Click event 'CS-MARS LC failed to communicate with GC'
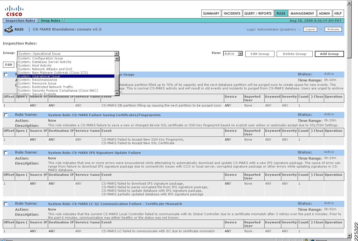Viewport: 358px width, 241px height. click(x=158, y=231)
